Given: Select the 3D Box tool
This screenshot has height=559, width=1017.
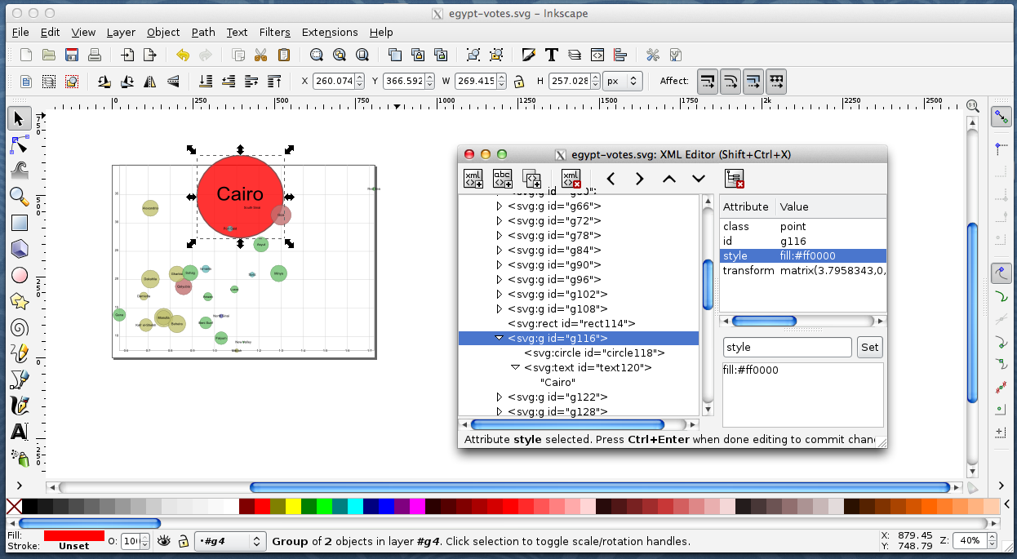Looking at the screenshot, I should 19,248.
